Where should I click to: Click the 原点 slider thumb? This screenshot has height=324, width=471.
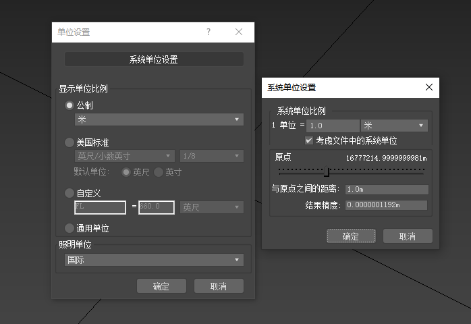327,171
